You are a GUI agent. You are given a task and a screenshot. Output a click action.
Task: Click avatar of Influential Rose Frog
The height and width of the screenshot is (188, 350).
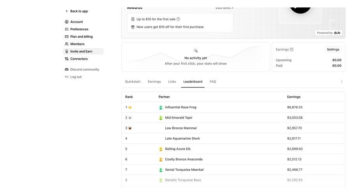[x=161, y=108]
